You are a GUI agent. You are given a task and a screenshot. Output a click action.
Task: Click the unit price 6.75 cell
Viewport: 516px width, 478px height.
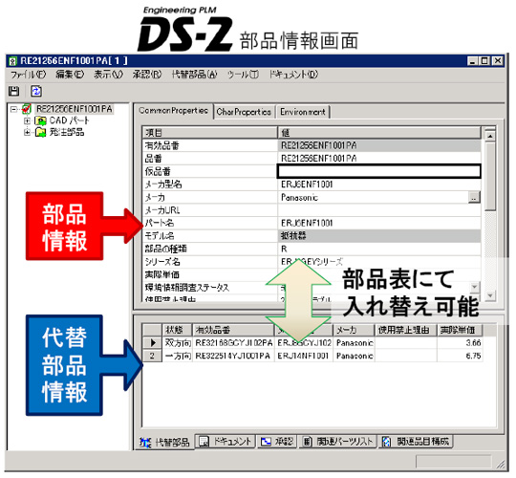pos(460,356)
